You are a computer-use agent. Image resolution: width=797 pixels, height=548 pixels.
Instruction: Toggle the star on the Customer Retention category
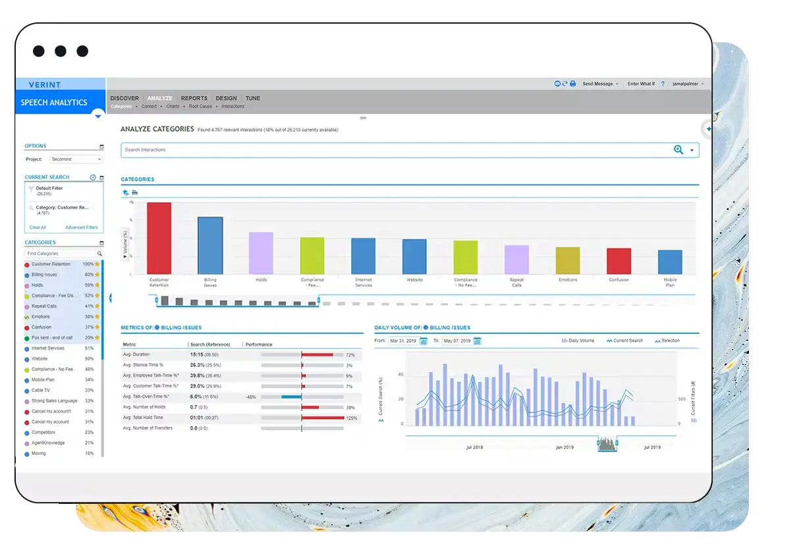(x=97, y=263)
